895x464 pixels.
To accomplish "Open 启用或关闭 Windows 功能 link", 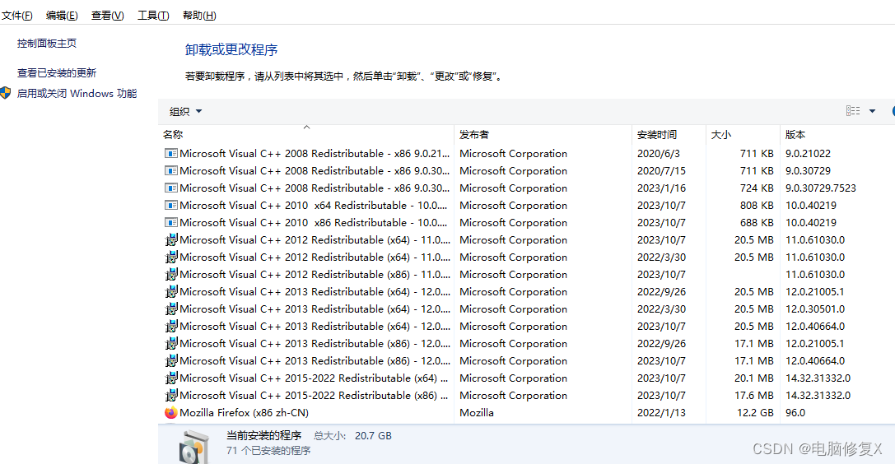I will 77,94.
